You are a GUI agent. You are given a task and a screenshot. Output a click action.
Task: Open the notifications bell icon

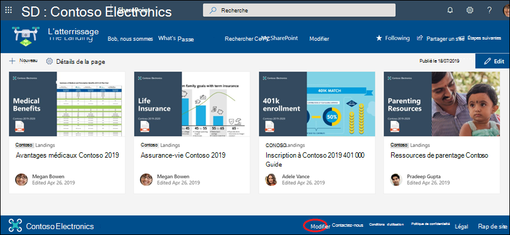(x=450, y=10)
